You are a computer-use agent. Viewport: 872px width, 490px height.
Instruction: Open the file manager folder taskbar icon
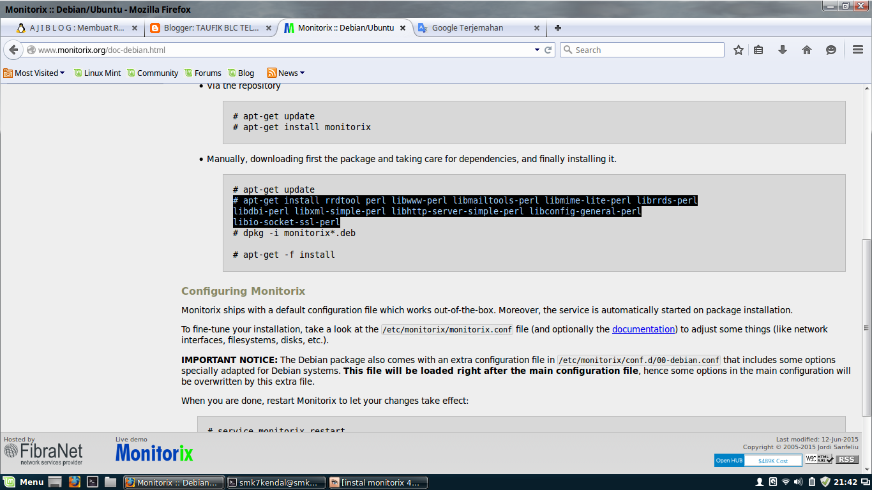[110, 482]
